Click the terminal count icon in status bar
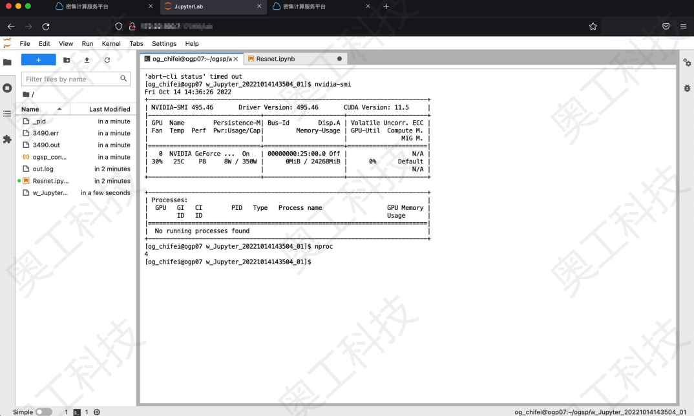The height and width of the screenshot is (416, 694). pyautogui.click(x=77, y=412)
